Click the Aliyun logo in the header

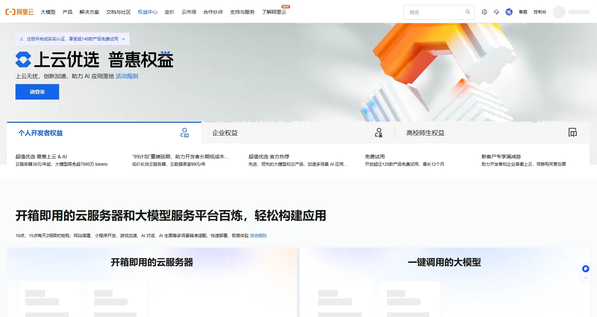click(19, 12)
